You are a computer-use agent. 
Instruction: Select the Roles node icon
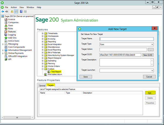coord(6,29)
